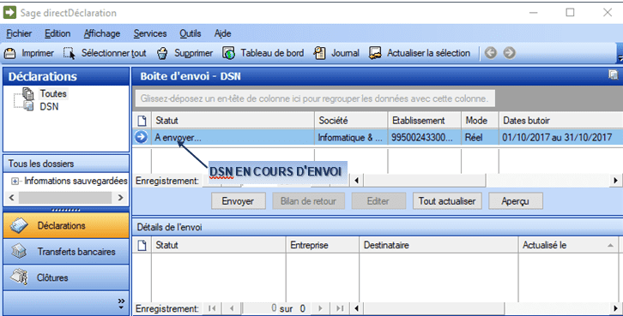Sort by the Actualisé le column arrow
Viewport: 623px width, 316px height.
click(610, 246)
